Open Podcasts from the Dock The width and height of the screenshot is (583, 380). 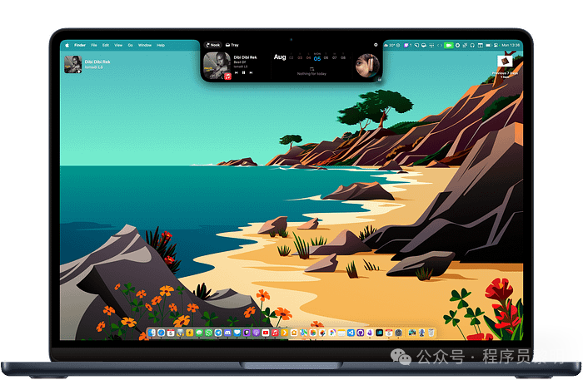[x=256, y=333]
